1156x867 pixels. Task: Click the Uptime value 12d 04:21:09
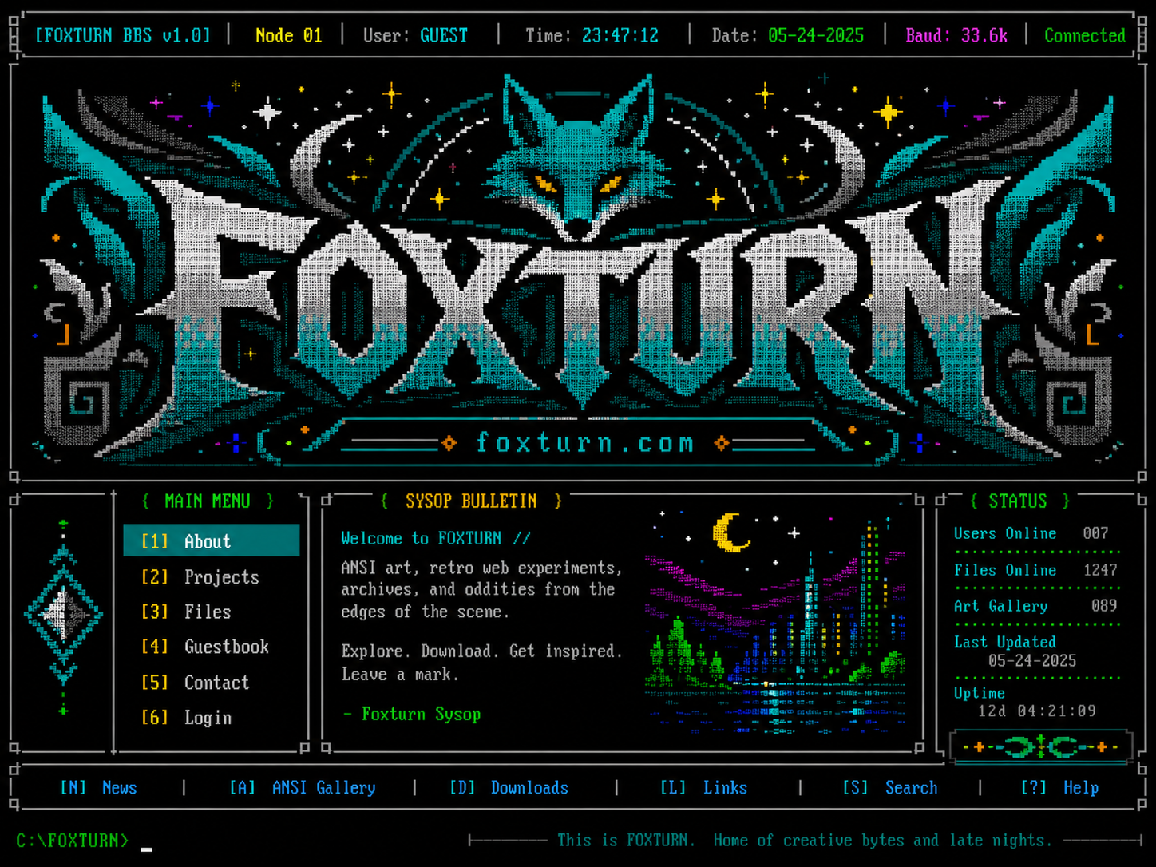click(1037, 711)
